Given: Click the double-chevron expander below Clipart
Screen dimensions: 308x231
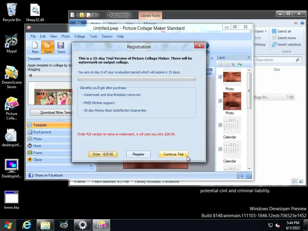Looking at the screenshot, I should tap(91, 166).
